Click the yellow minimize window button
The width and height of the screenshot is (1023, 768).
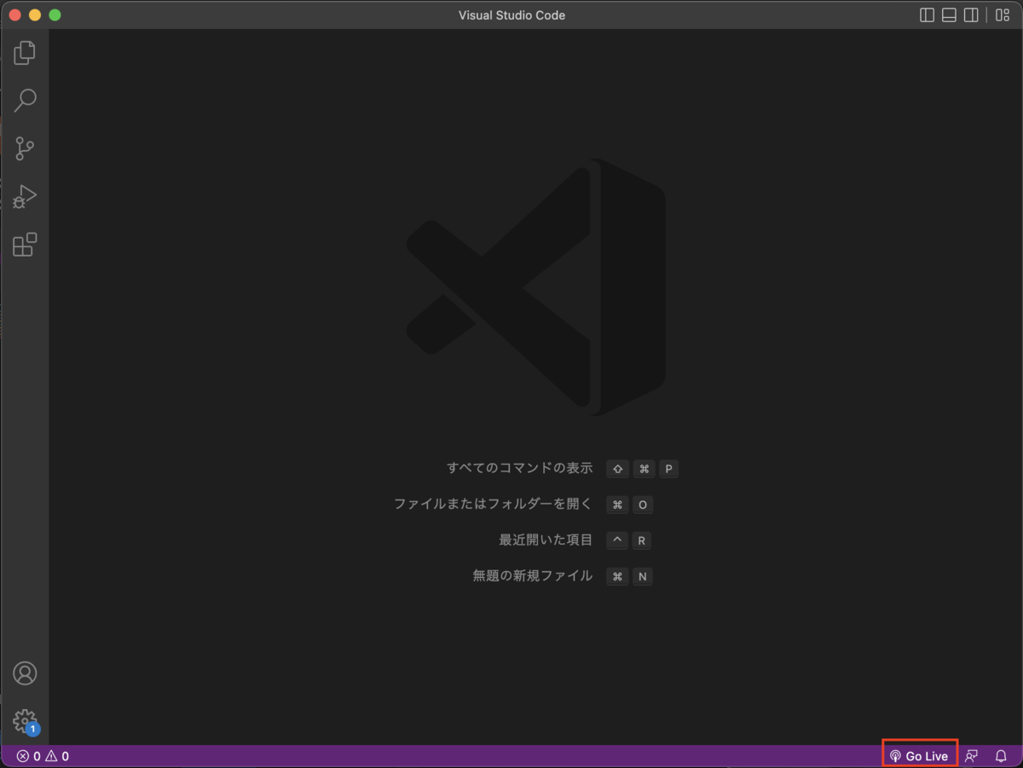click(35, 15)
